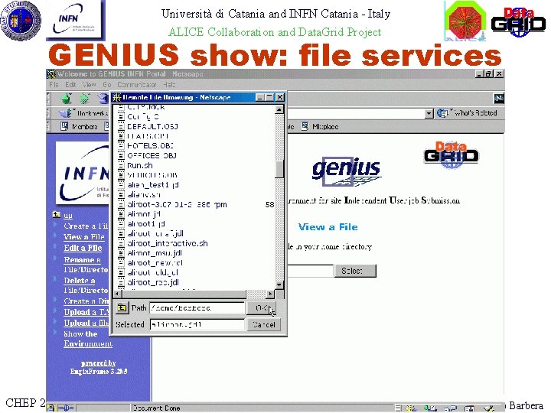The width and height of the screenshot is (551, 413).
Task: Open the 'Edit a File' sidebar link
Action: pos(83,248)
